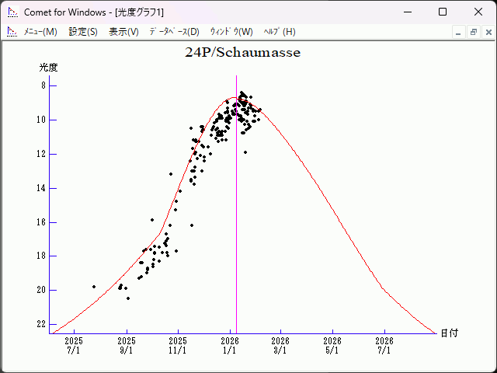Minimize the Comet for Windows main window
The height and width of the screenshot is (373, 497).
407,12
